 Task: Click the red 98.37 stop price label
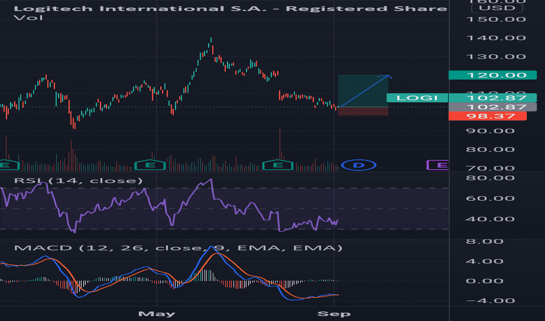[x=488, y=116]
